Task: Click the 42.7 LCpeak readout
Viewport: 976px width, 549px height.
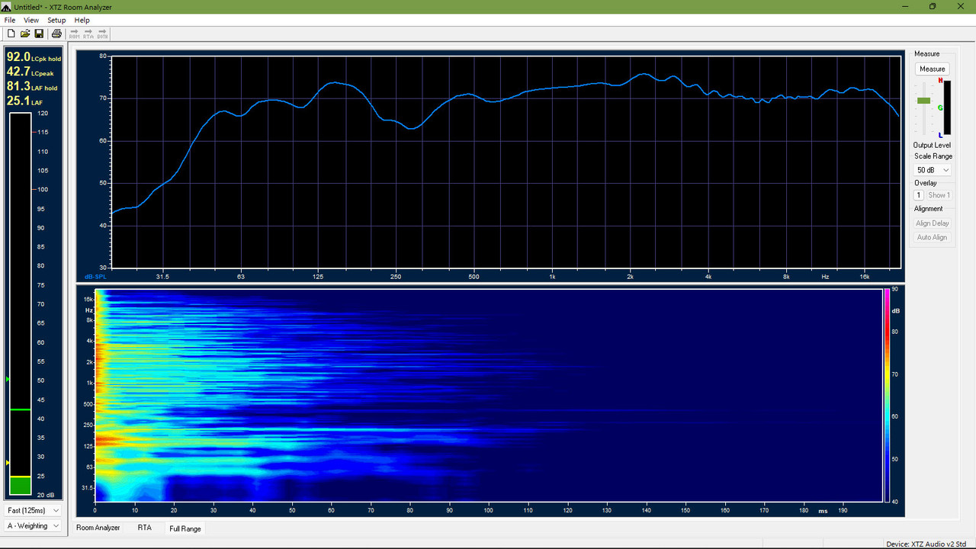Action: 30,72
